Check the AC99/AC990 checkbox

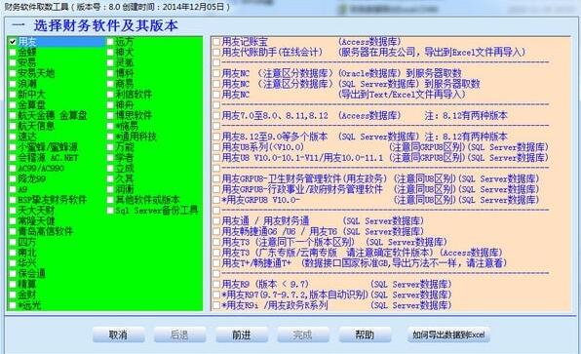(x=13, y=169)
